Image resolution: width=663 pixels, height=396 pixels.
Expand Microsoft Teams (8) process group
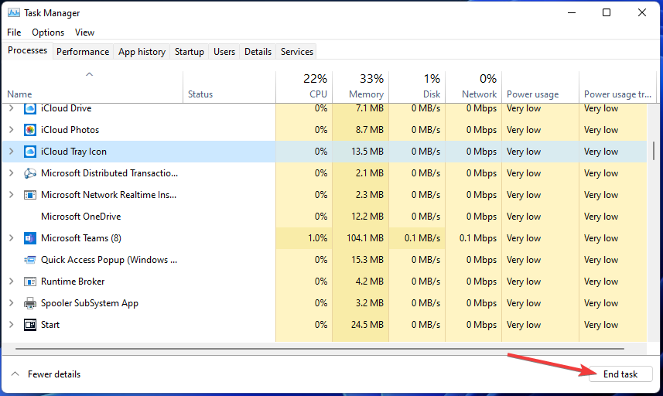[12, 238]
